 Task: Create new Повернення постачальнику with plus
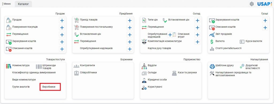(x=130, y=28)
